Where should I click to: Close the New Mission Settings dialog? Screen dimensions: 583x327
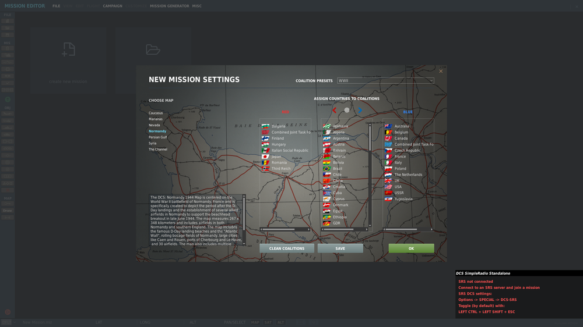(x=441, y=71)
